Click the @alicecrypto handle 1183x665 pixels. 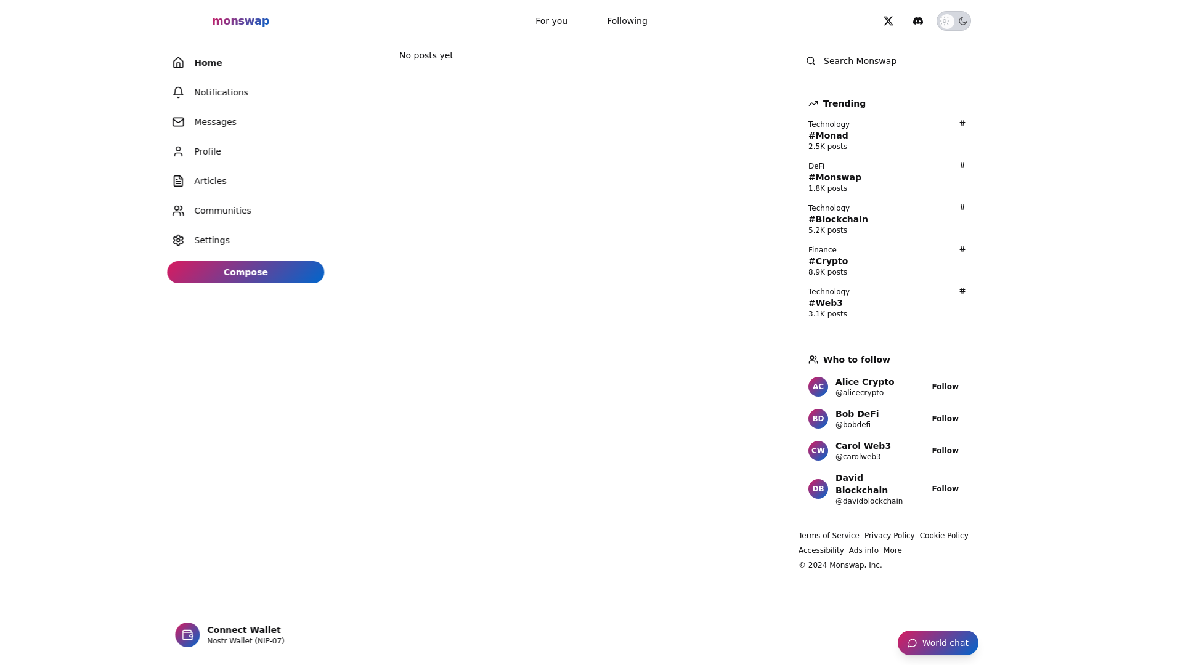[x=860, y=393]
